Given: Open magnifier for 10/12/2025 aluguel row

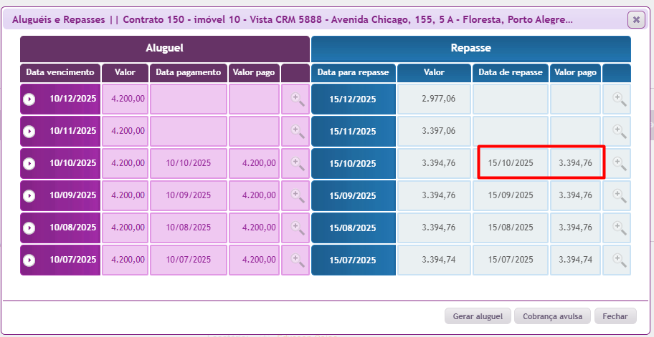Looking at the screenshot, I should [295, 99].
